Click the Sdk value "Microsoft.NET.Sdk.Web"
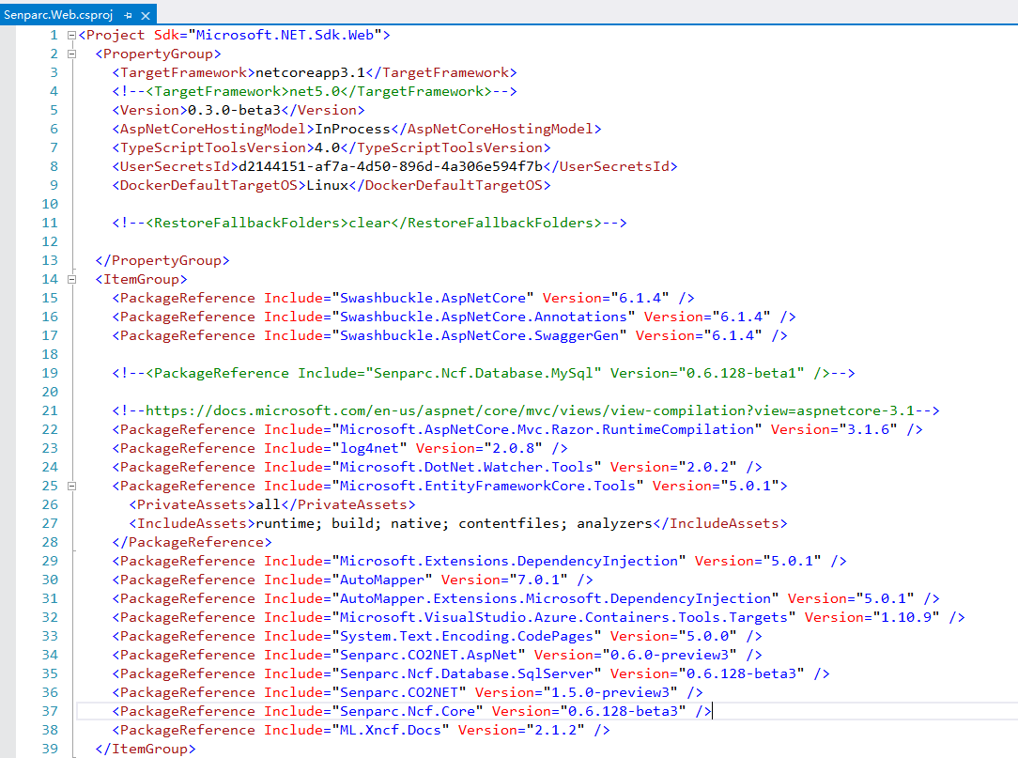Viewport: 1018px width, 758px height. point(285,35)
